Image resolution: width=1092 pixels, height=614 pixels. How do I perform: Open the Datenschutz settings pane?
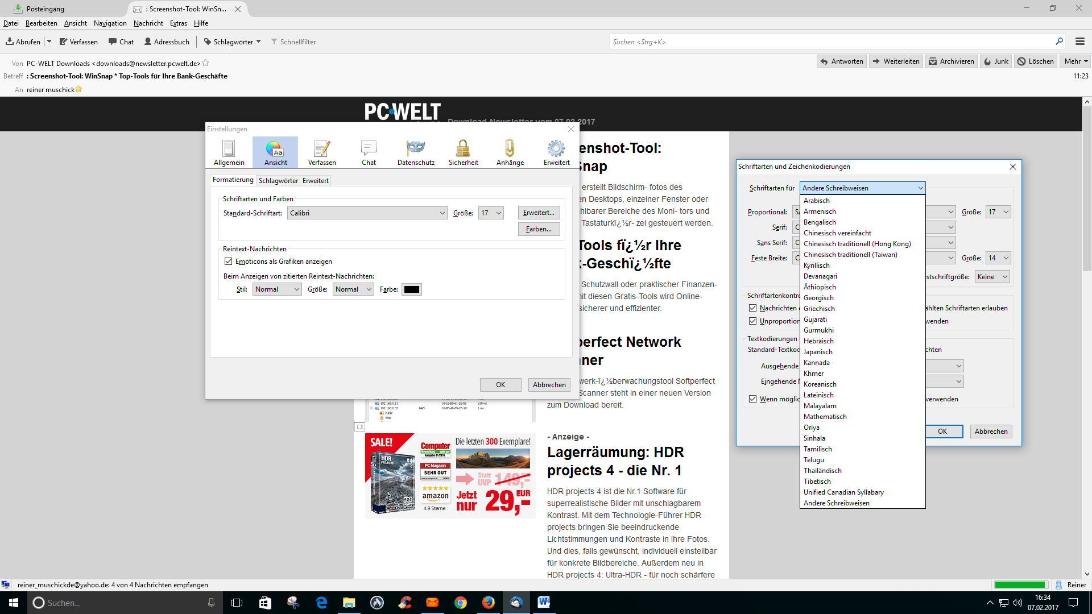tap(416, 152)
